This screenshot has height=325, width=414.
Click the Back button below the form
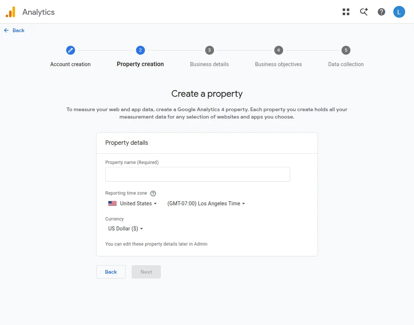tap(111, 272)
